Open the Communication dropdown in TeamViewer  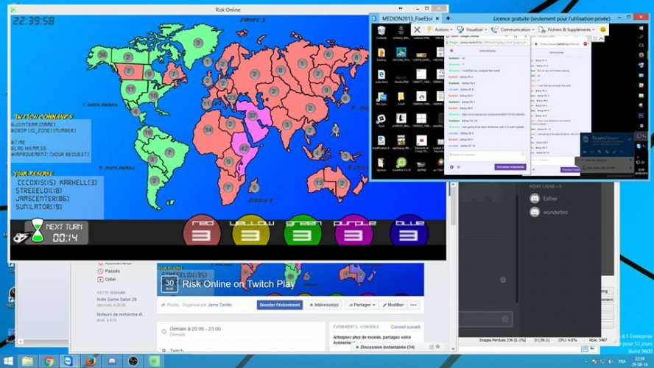513,29
